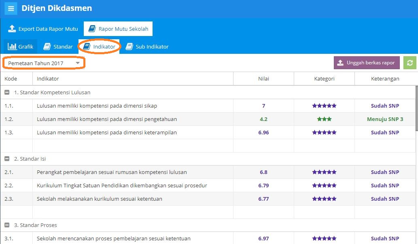This screenshot has width=418, height=244.
Task: Click the table's vertical scrollbar
Action: tap(417, 108)
